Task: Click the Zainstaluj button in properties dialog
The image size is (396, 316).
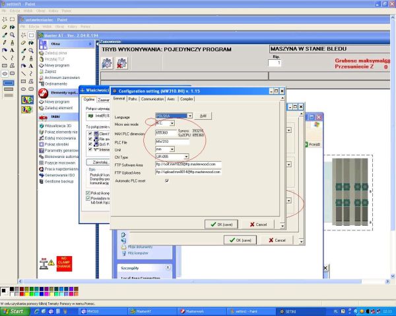Action: pos(98,163)
